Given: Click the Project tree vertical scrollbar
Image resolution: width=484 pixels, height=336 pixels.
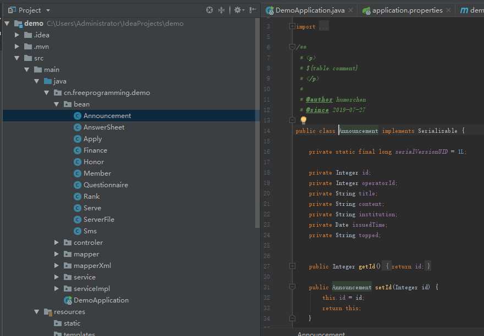Looking at the screenshot, I should (x=257, y=124).
